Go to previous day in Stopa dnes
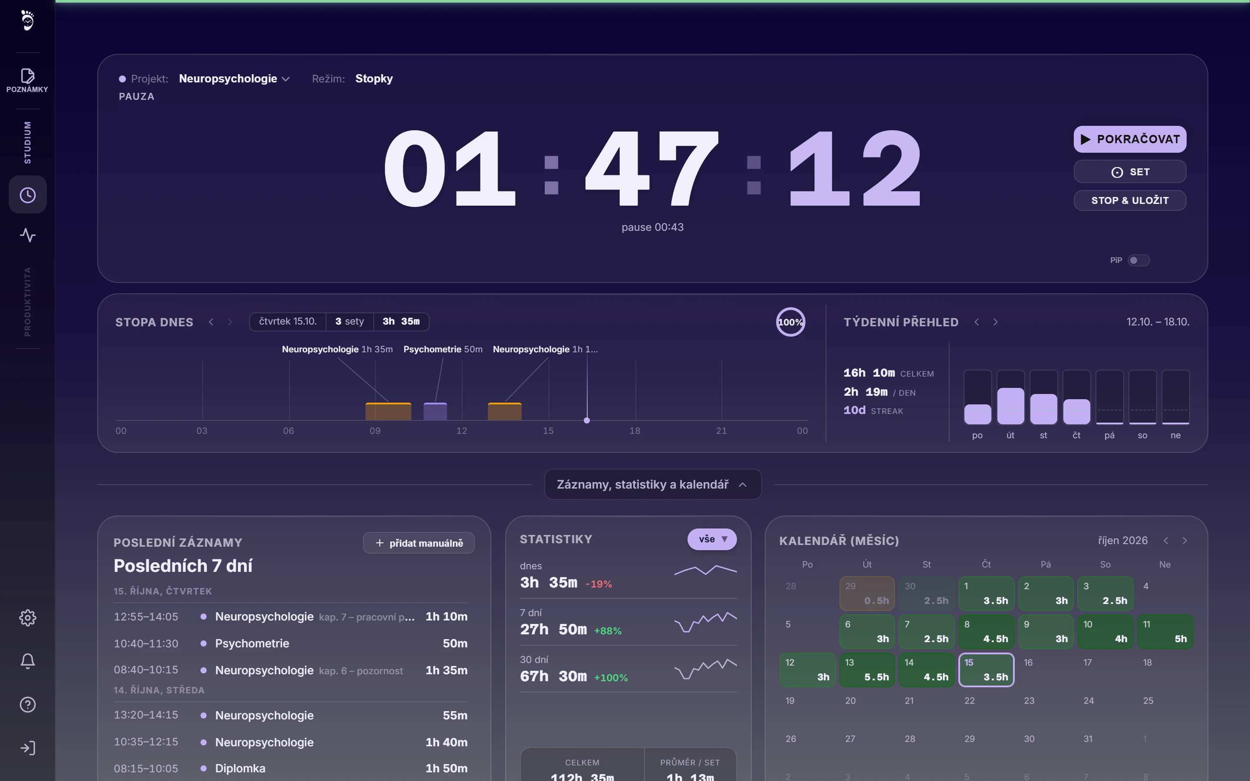 211,322
